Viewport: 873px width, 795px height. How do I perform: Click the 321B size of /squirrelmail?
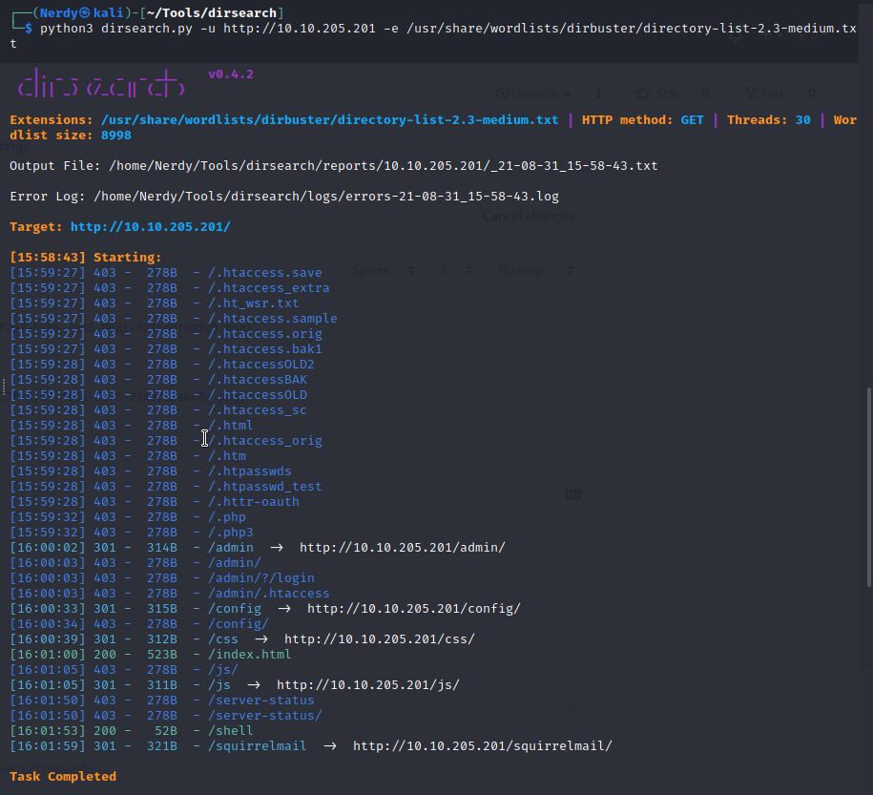click(x=162, y=746)
